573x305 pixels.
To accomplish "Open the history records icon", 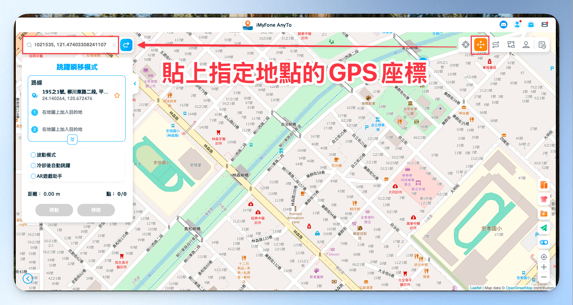I will [x=542, y=45].
